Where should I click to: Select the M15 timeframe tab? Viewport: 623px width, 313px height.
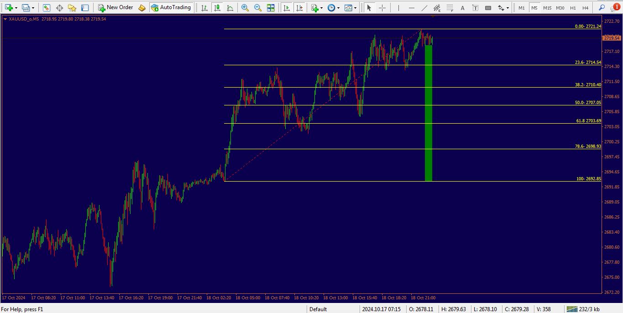pyautogui.click(x=547, y=7)
